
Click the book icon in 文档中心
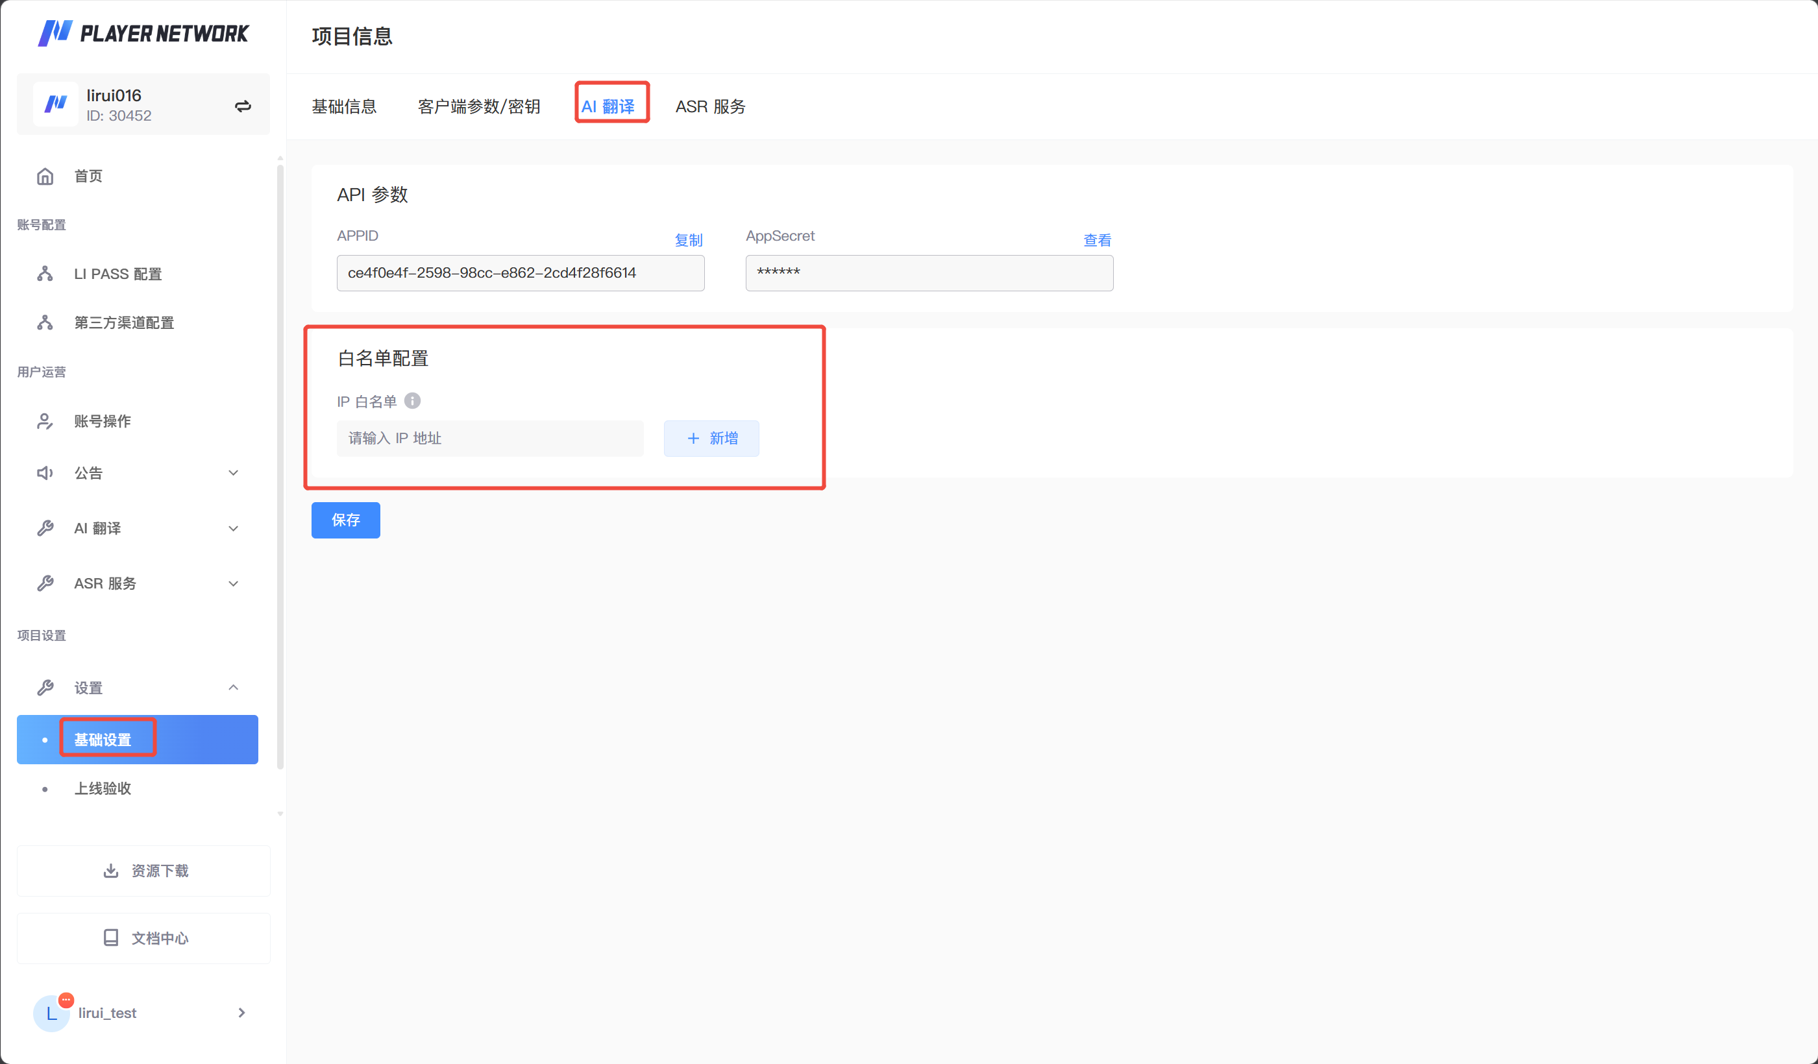pos(110,937)
